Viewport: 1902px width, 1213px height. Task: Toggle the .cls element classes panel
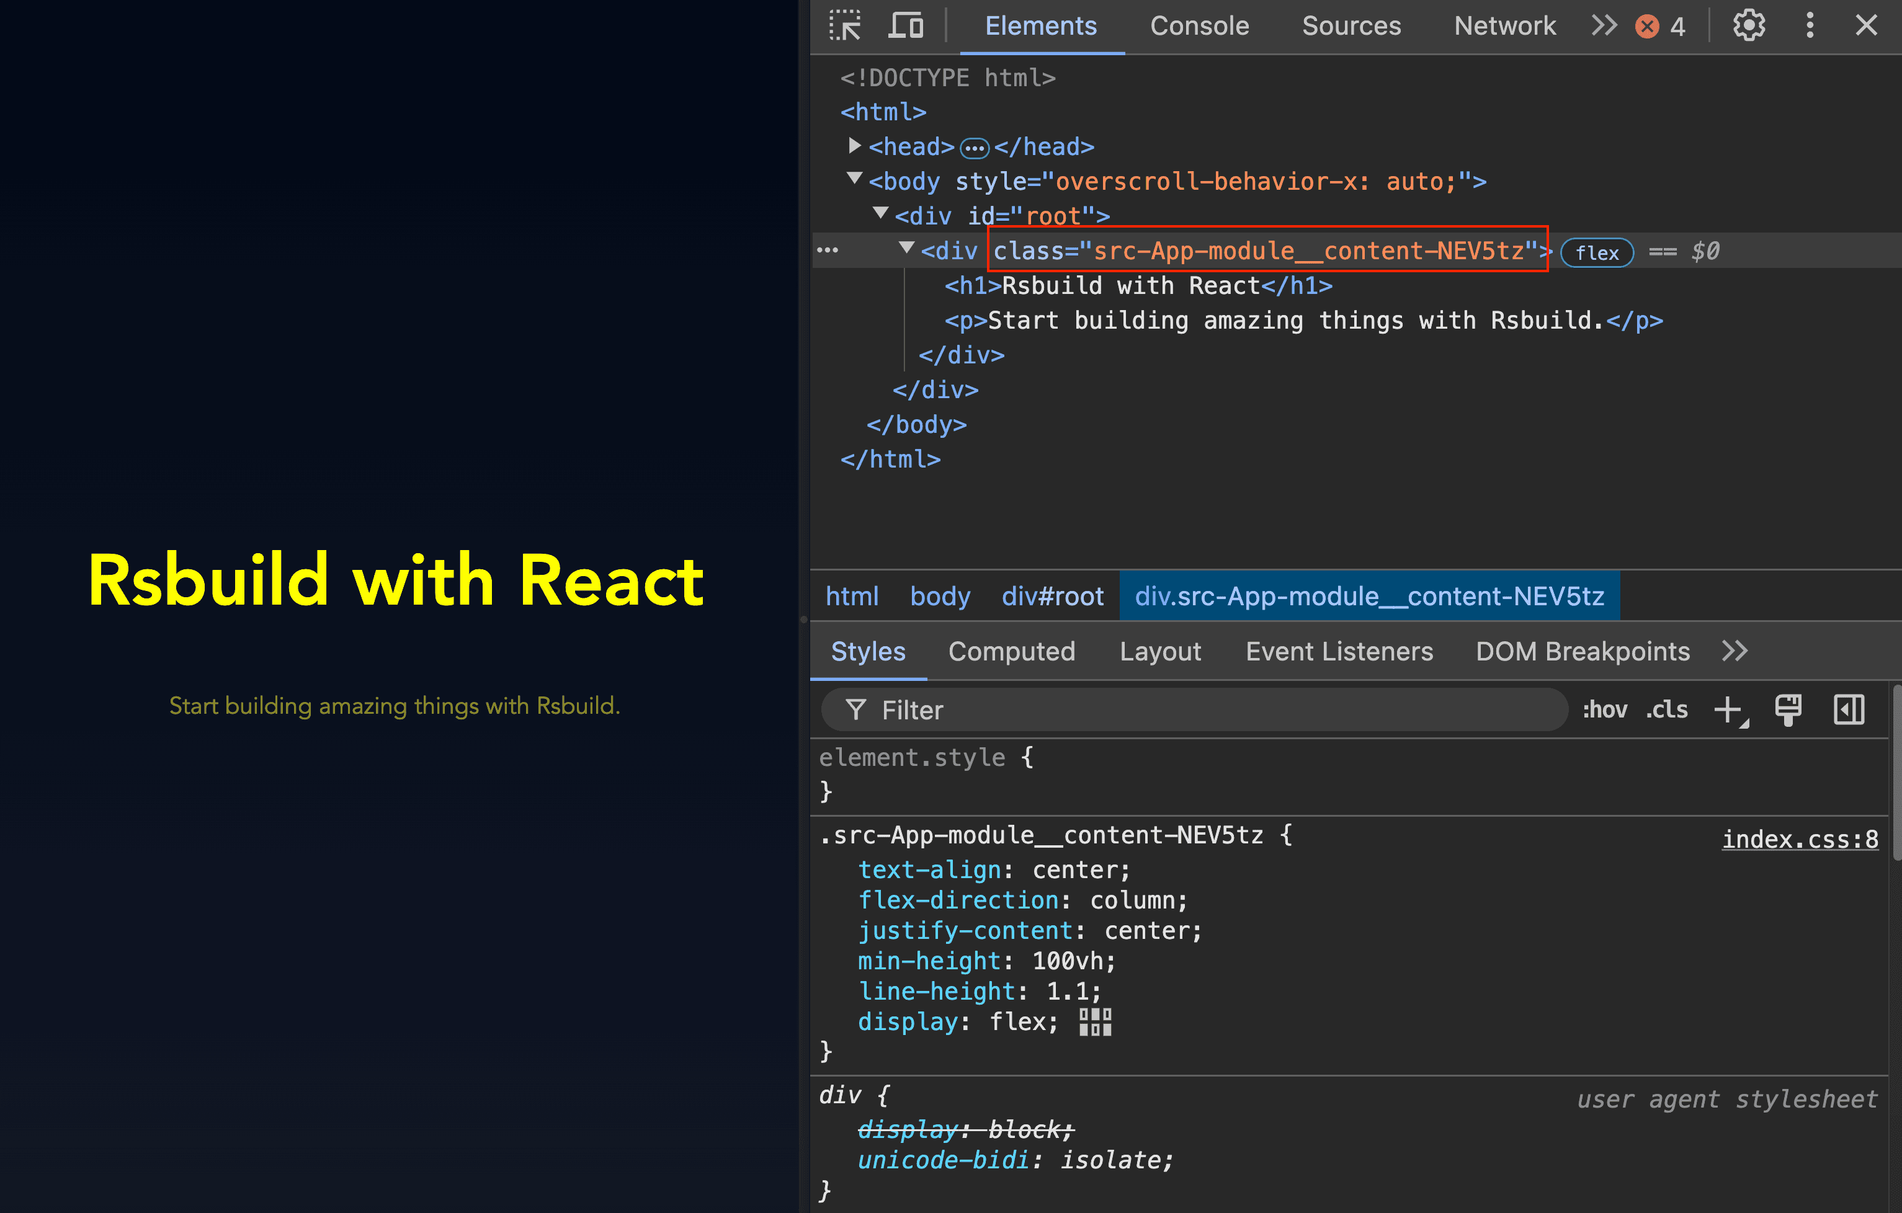tap(1667, 710)
